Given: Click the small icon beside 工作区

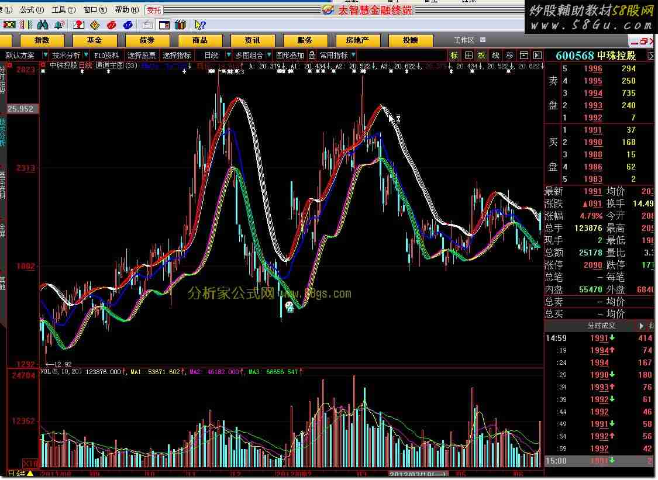Looking at the screenshot, I should coord(483,40).
